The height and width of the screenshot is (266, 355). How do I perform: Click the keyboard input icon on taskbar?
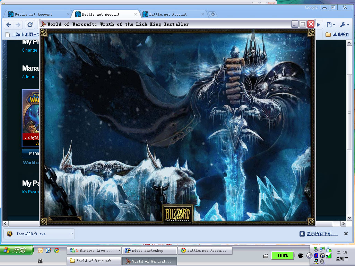coord(266,256)
